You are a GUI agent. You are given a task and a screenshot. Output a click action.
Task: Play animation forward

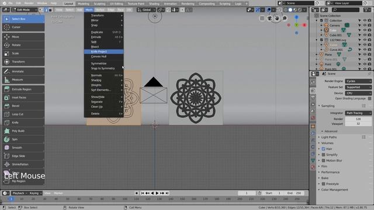[x=157, y=193]
